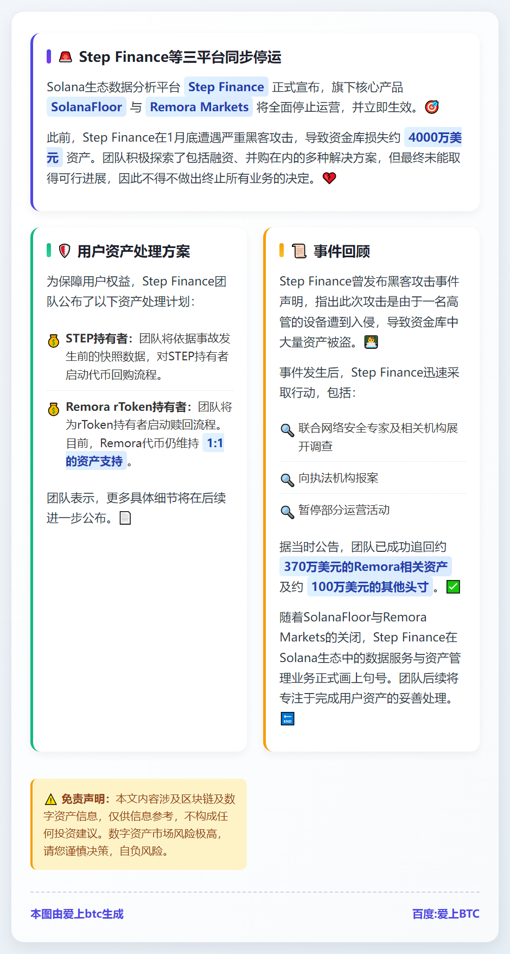
Task: Click the broken heart emoji
Action: pyautogui.click(x=329, y=178)
